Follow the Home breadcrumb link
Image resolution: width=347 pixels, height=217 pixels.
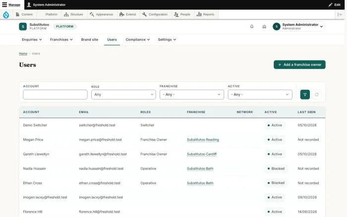click(x=23, y=54)
